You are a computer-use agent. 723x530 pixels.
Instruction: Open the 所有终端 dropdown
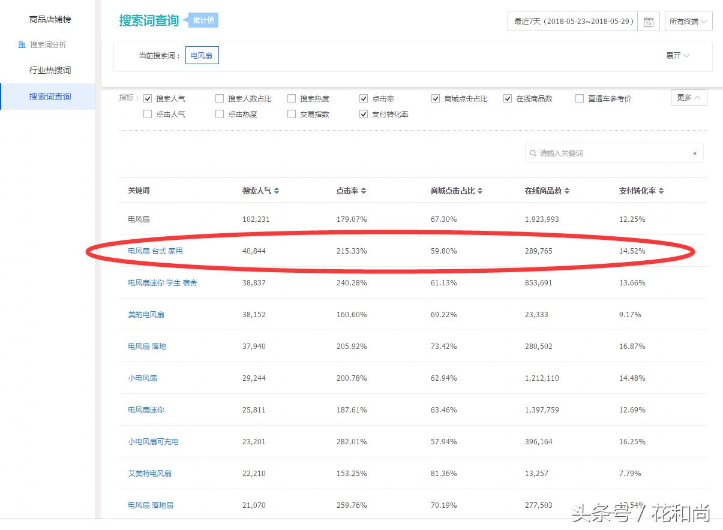(688, 20)
